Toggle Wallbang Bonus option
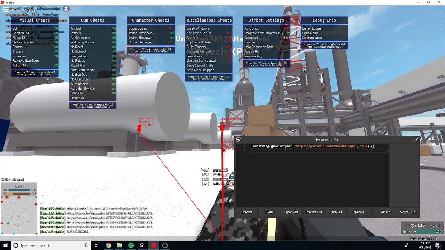The height and width of the screenshot is (250, 445). pos(93,42)
